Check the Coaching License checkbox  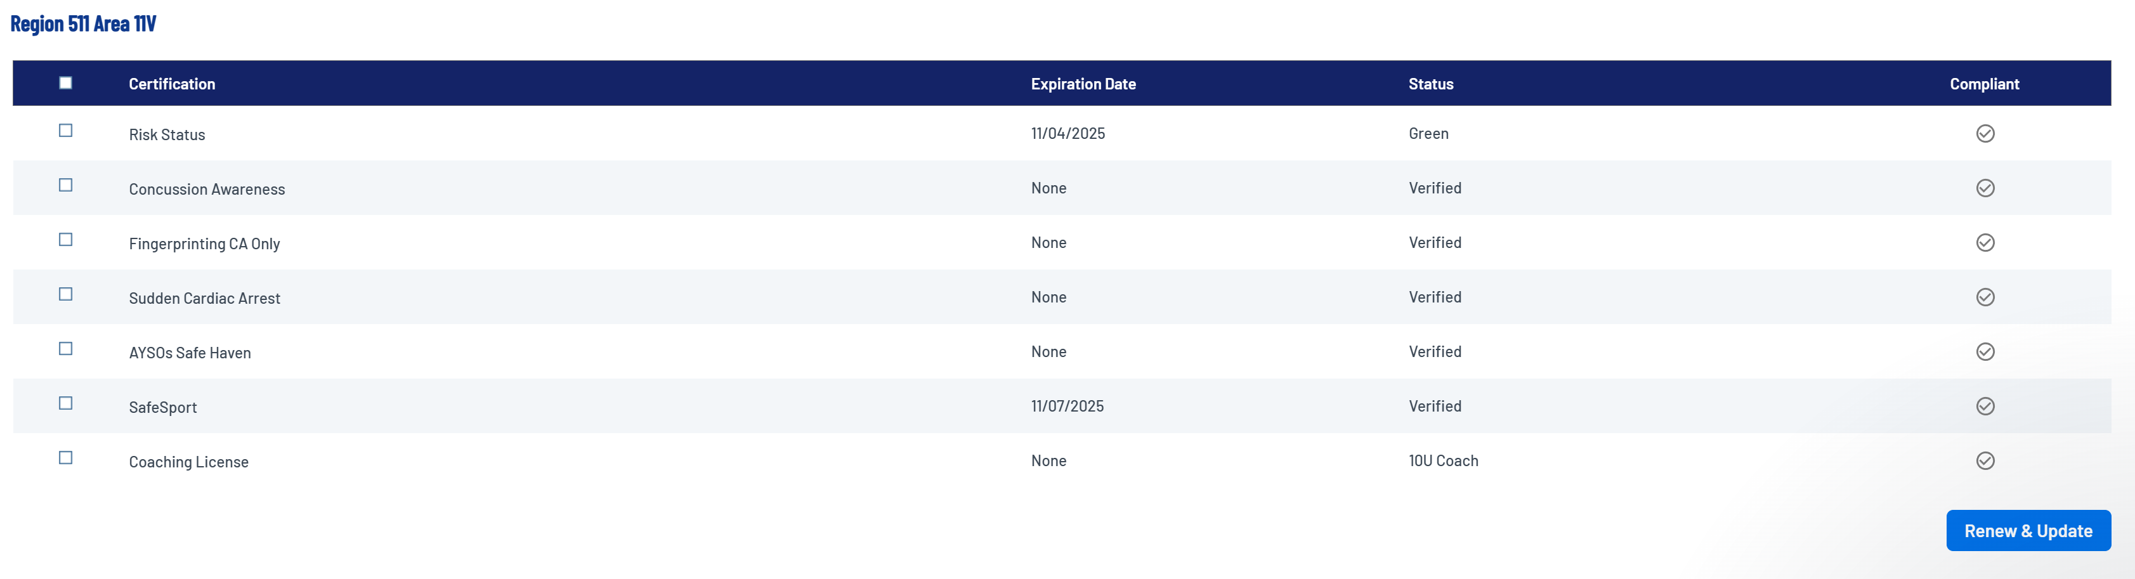coord(65,458)
